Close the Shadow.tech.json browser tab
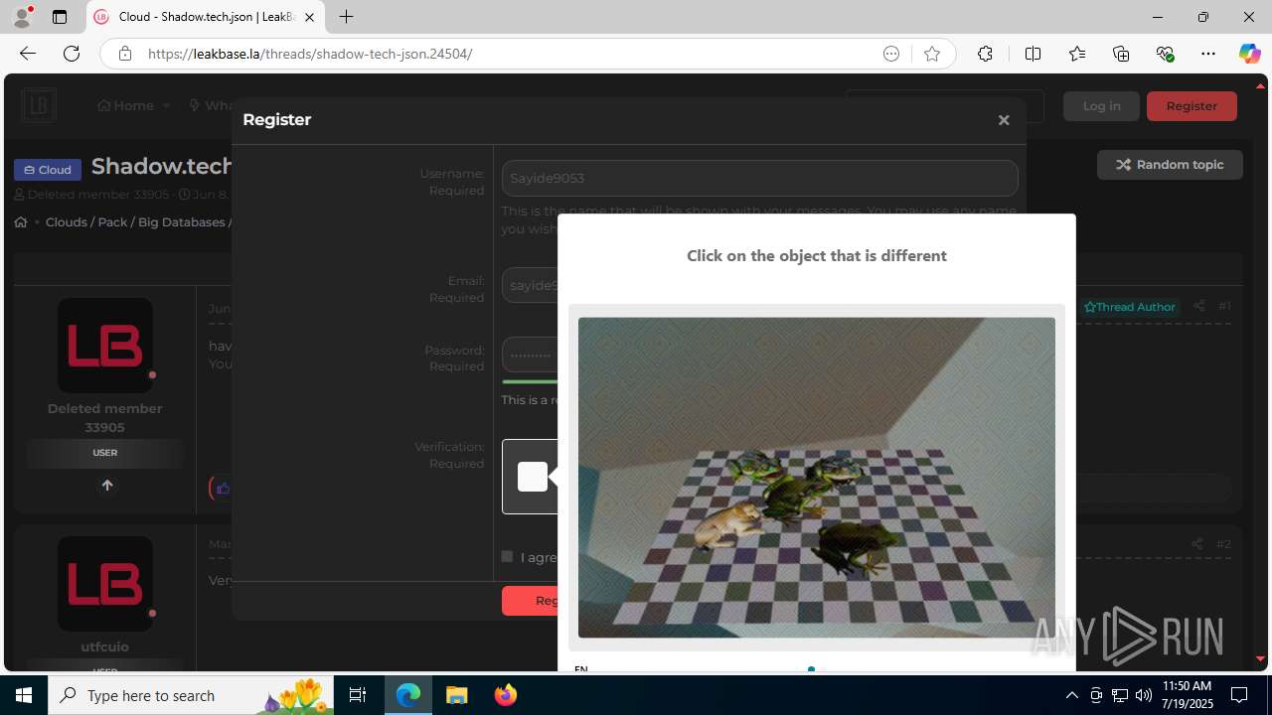Viewport: 1272px width, 715px height. (x=309, y=17)
